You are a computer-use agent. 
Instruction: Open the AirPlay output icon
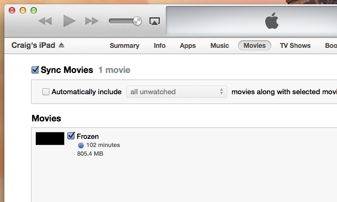click(154, 21)
